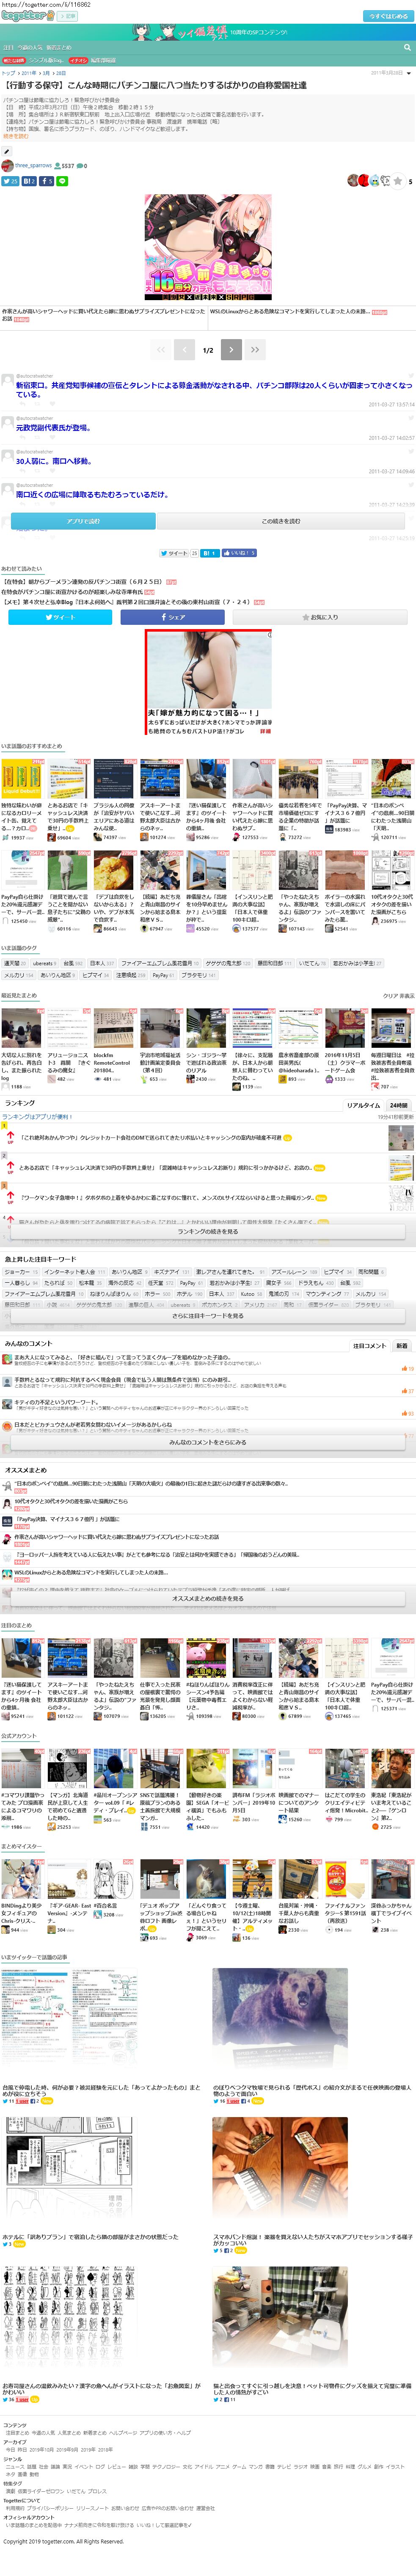This screenshot has width=416, height=2576.
Task: Click the wide blue ツイート share button
Action: [x=60, y=617]
